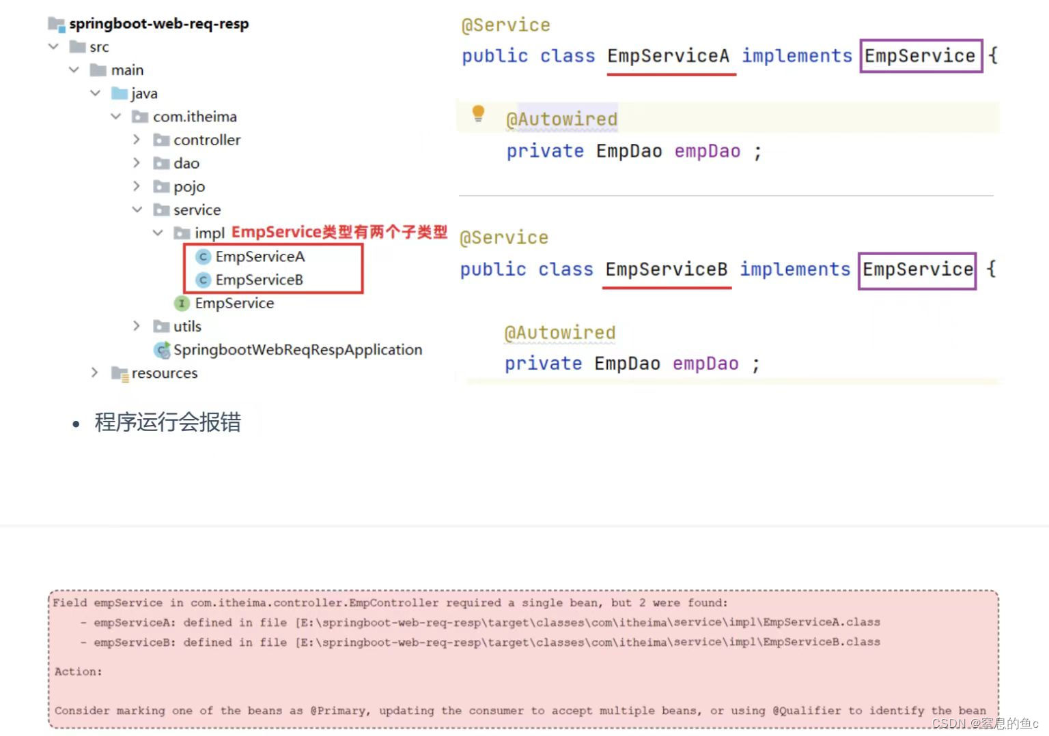Select the resources folder label

(165, 373)
